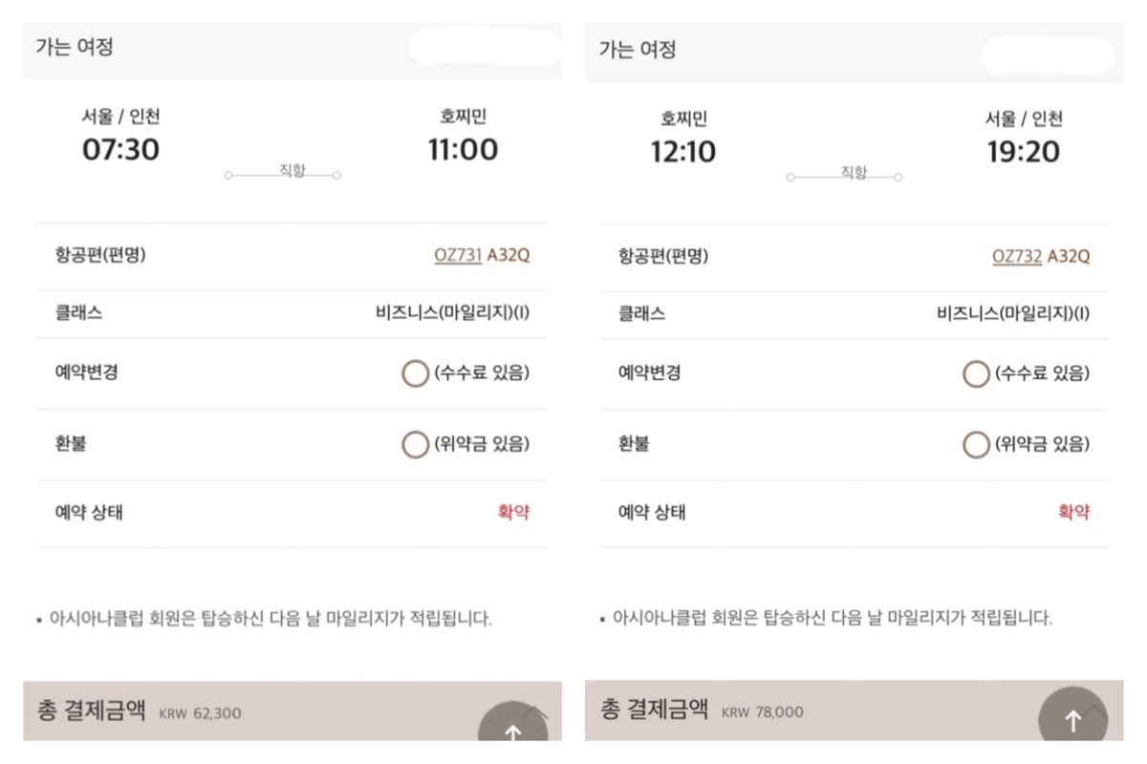Click the circle icon beside OZ732's 위약금 있음
Image resolution: width=1147 pixels, height=764 pixels.
976,444
